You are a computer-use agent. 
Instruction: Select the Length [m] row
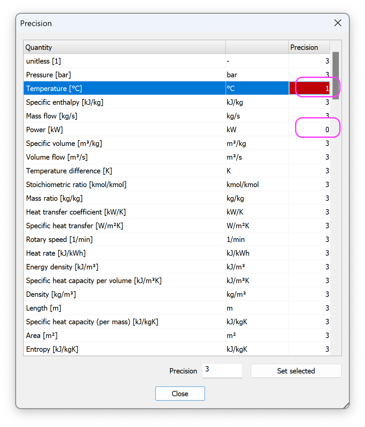177,308
